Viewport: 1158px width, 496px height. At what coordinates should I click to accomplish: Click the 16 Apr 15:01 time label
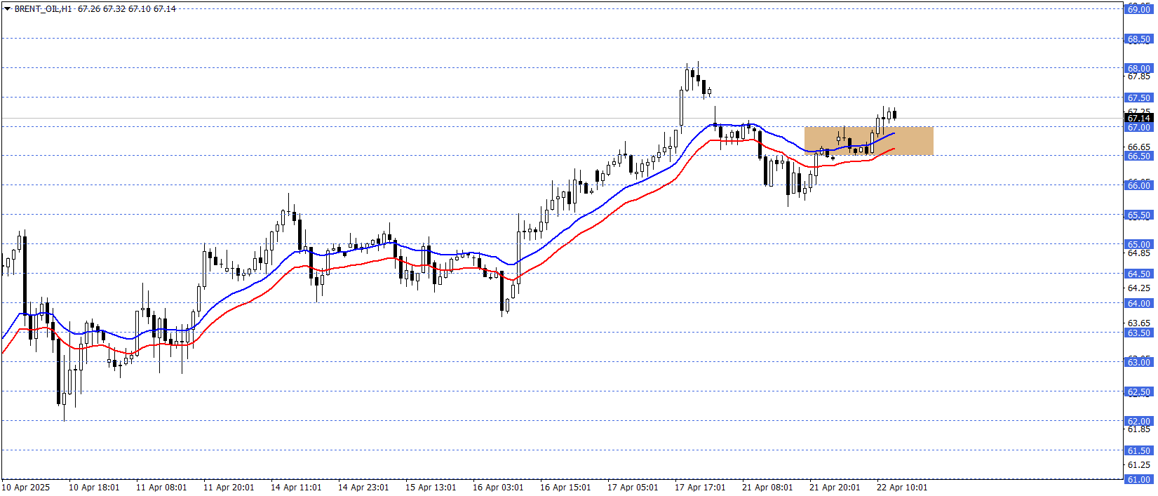click(565, 487)
